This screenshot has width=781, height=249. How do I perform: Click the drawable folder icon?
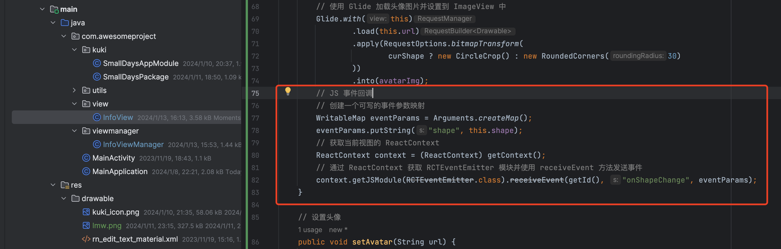[75, 198]
